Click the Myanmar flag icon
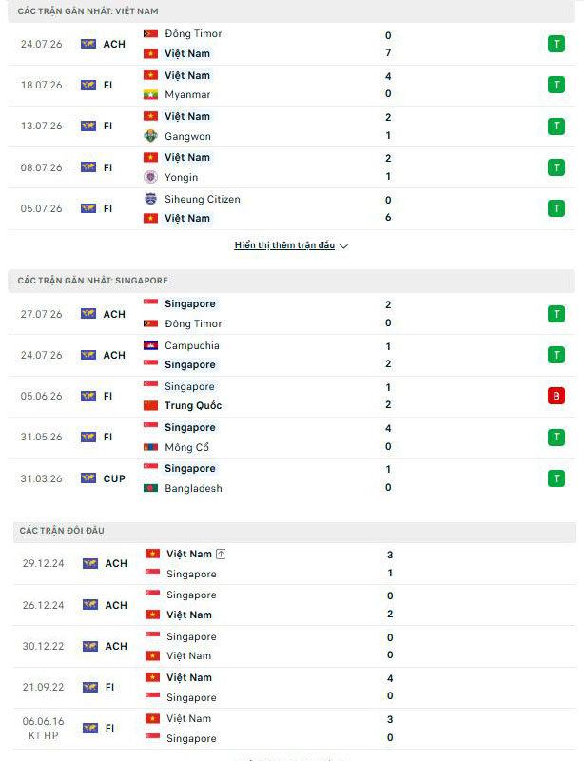Image resolution: width=584 pixels, height=761 pixels. pos(150,94)
